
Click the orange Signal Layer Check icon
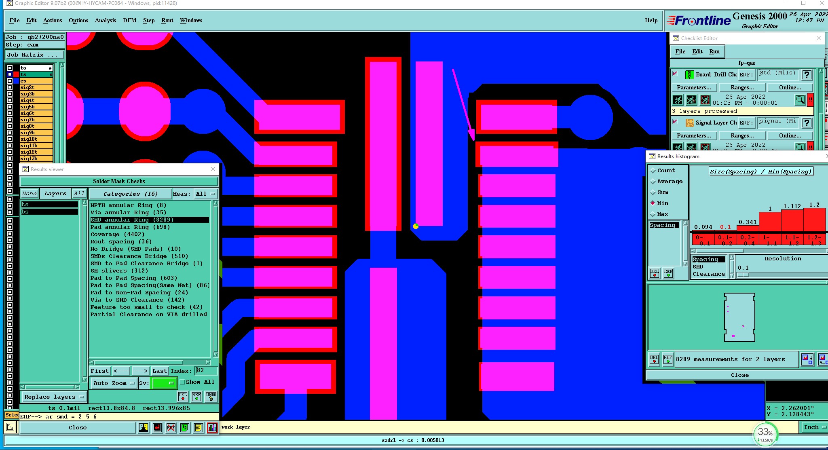point(690,123)
